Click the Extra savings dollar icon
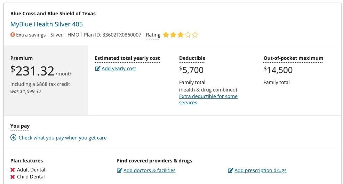The width and height of the screenshot is (343, 184). [x=13, y=35]
